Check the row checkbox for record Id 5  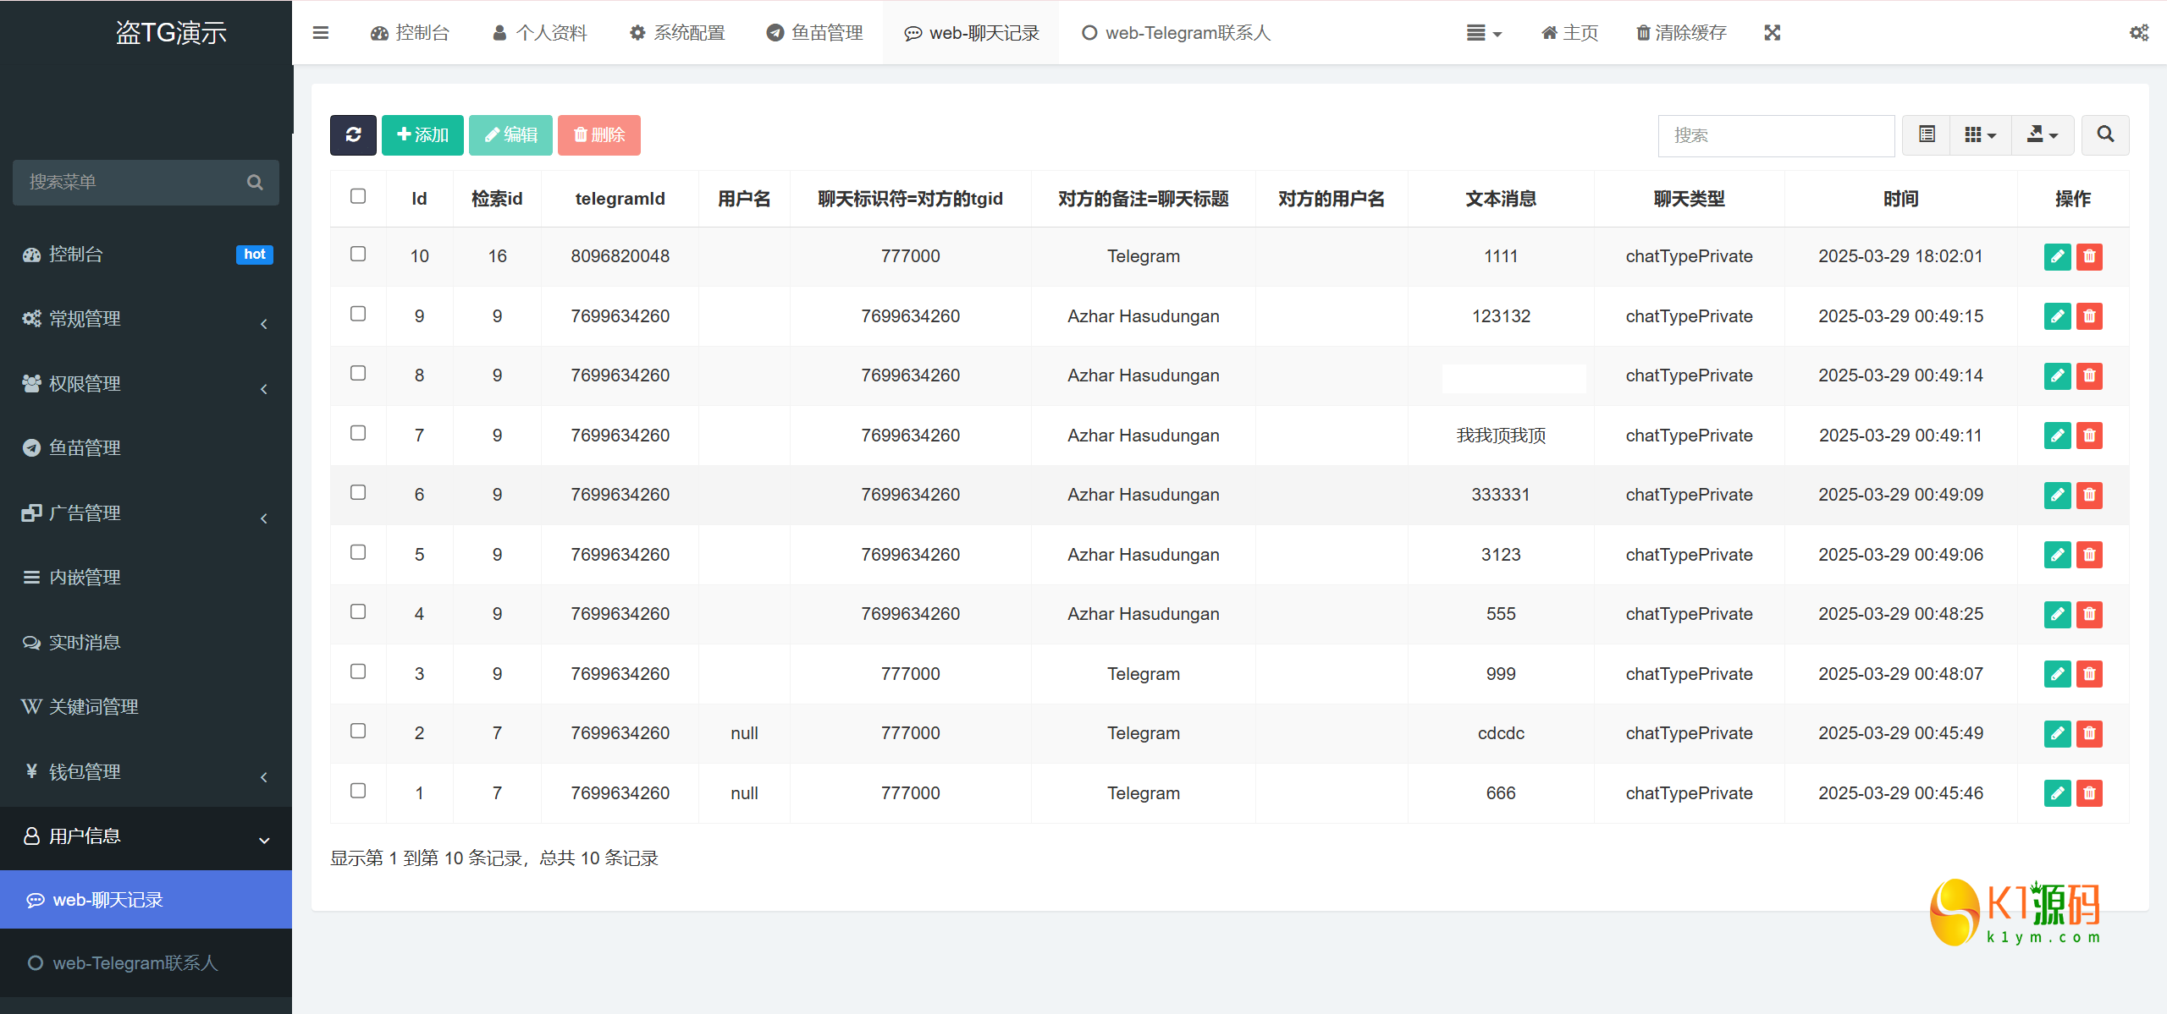coord(358,552)
